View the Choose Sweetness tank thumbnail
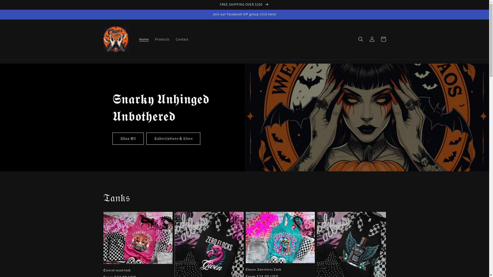The width and height of the screenshot is (493, 277). pos(280,238)
